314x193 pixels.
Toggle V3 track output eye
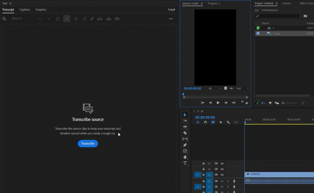pyautogui.click(x=222, y=164)
